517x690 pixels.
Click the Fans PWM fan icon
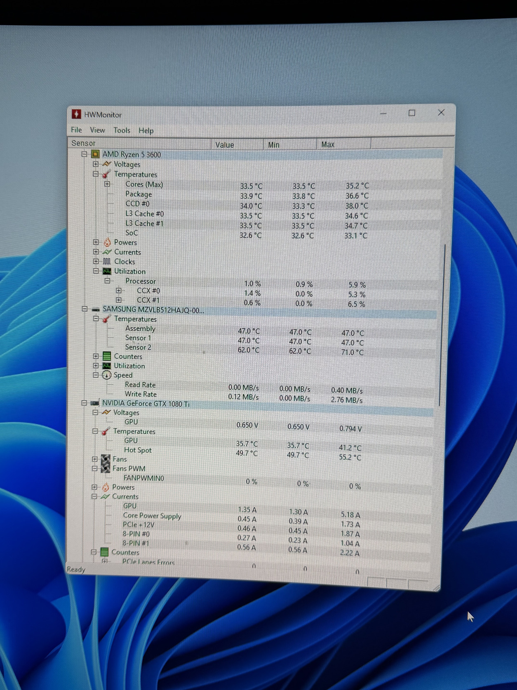click(x=106, y=468)
